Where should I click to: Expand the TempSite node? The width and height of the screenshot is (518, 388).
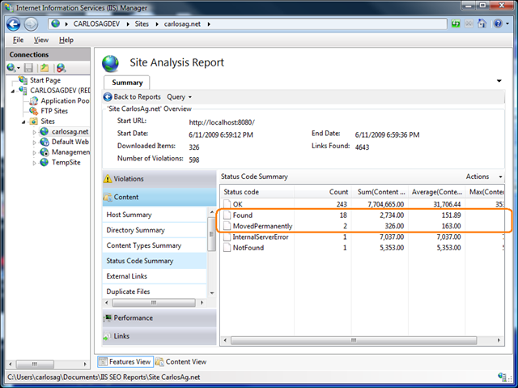[34, 163]
